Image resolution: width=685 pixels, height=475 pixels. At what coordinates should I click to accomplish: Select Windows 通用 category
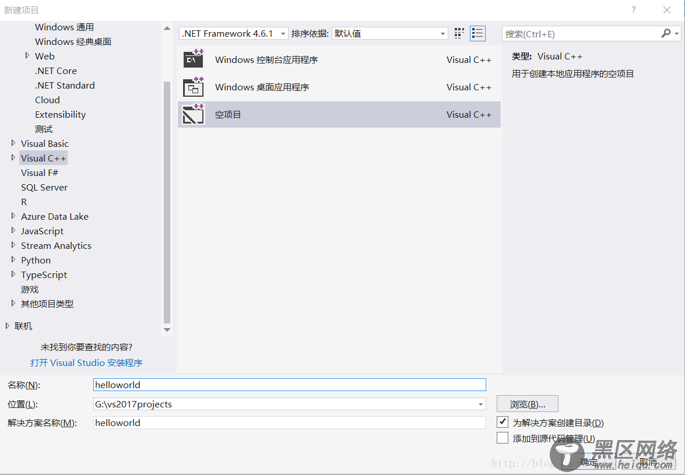[x=64, y=27]
